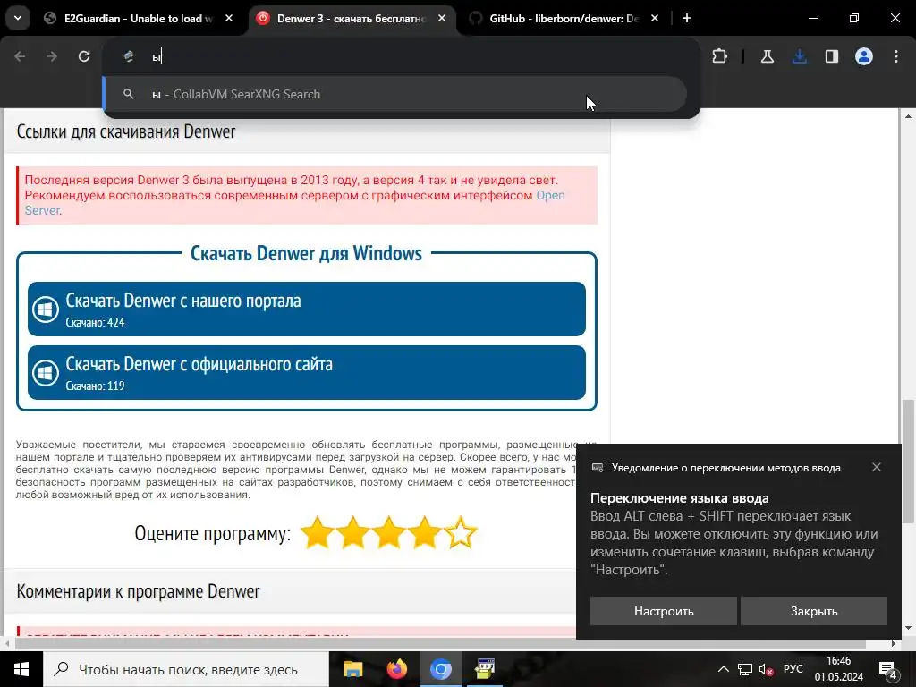Click the text Скачано: 424
This screenshot has width=916, height=687.
pyautogui.click(x=95, y=322)
